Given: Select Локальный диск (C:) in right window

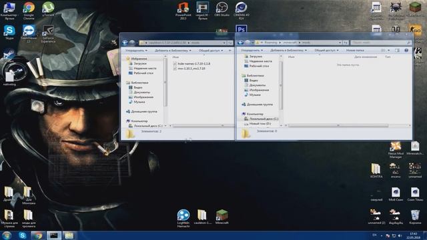Looking at the screenshot, I should (x=264, y=119).
